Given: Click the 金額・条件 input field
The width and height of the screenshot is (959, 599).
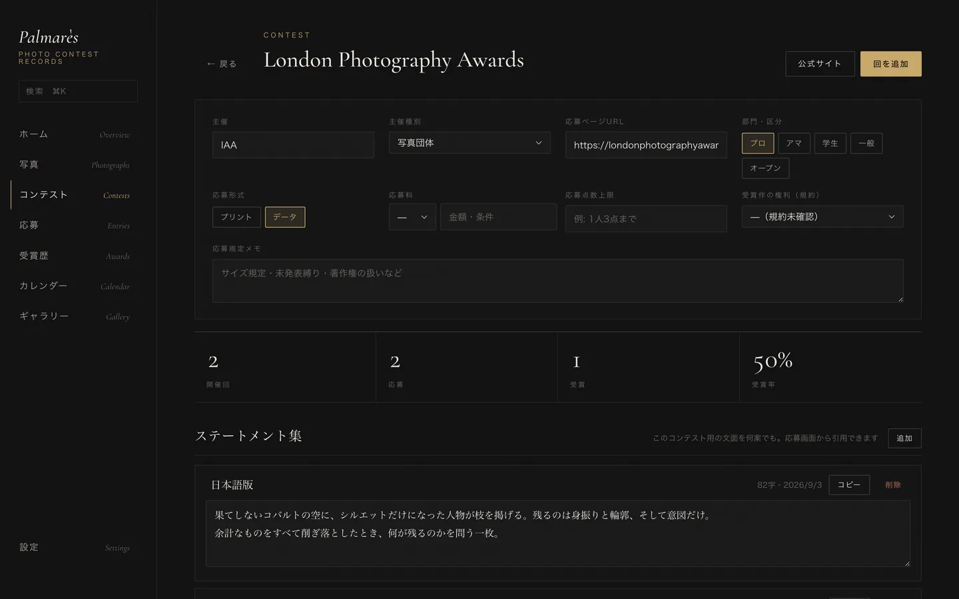Looking at the screenshot, I should pos(498,217).
